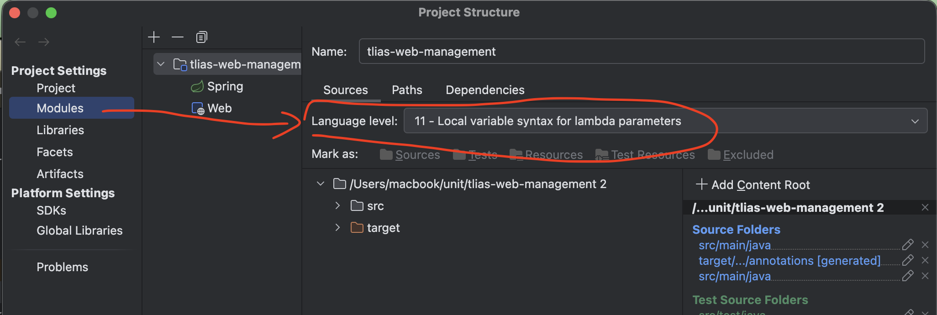
Task: Switch to the Dependencies tab
Action: point(485,90)
